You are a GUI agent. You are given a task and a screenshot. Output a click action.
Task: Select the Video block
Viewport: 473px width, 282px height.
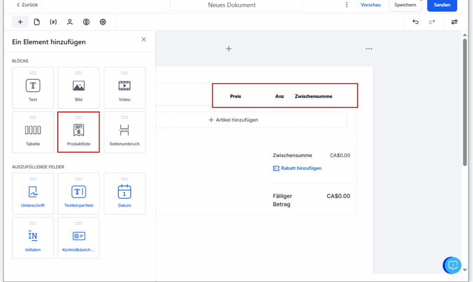(125, 88)
